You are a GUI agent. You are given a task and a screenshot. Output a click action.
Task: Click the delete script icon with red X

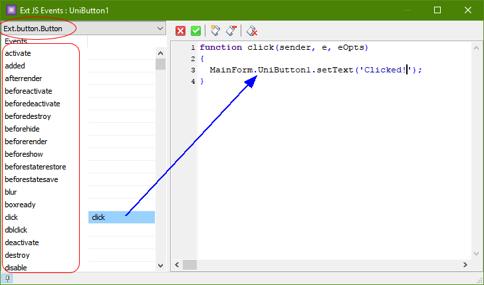click(x=252, y=31)
